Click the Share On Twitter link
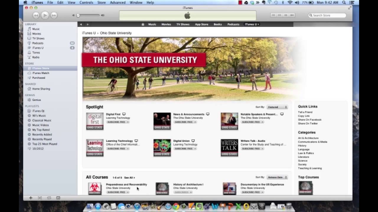The image size is (378, 212). (308, 124)
